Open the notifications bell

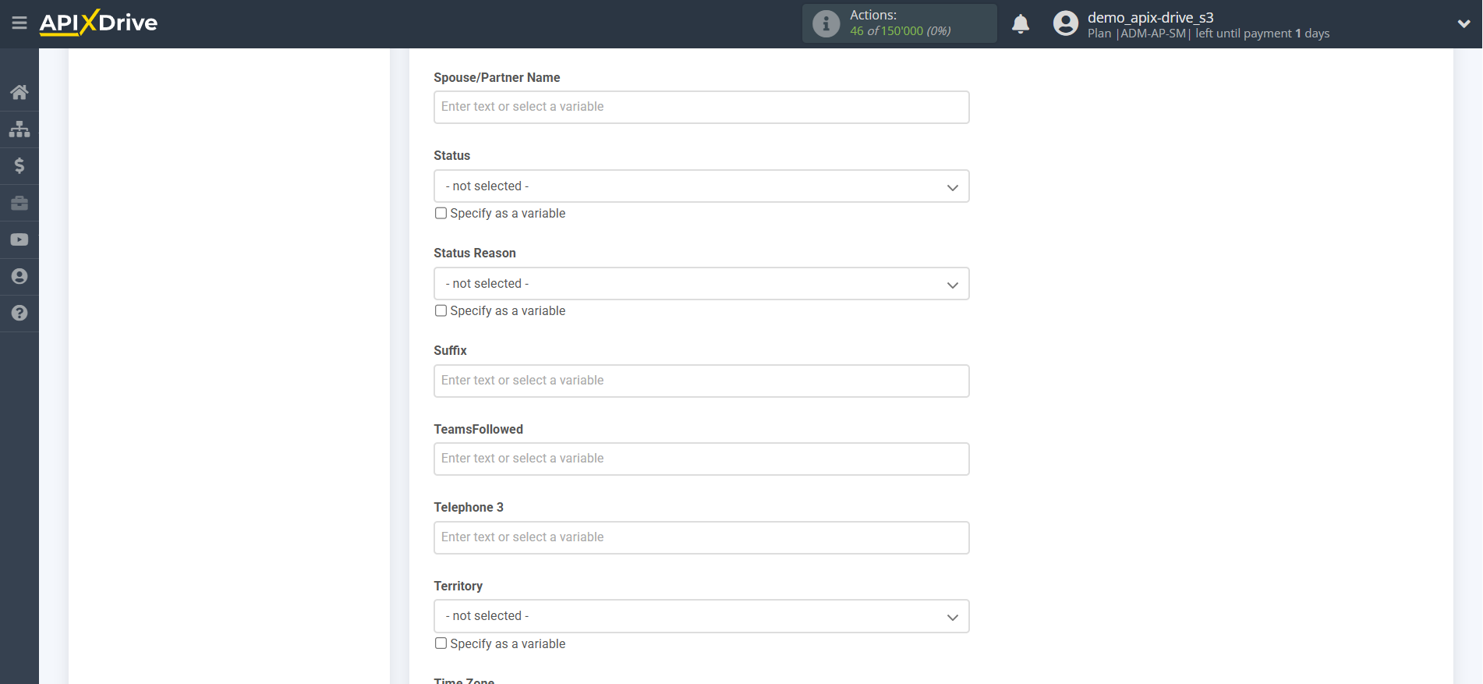click(x=1021, y=24)
